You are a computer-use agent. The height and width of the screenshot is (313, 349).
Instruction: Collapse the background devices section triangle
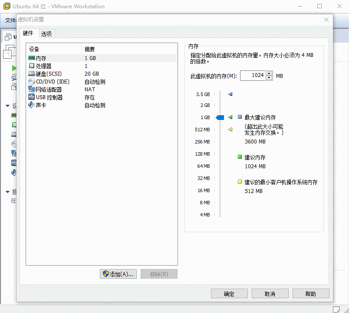pyautogui.click(x=7, y=106)
